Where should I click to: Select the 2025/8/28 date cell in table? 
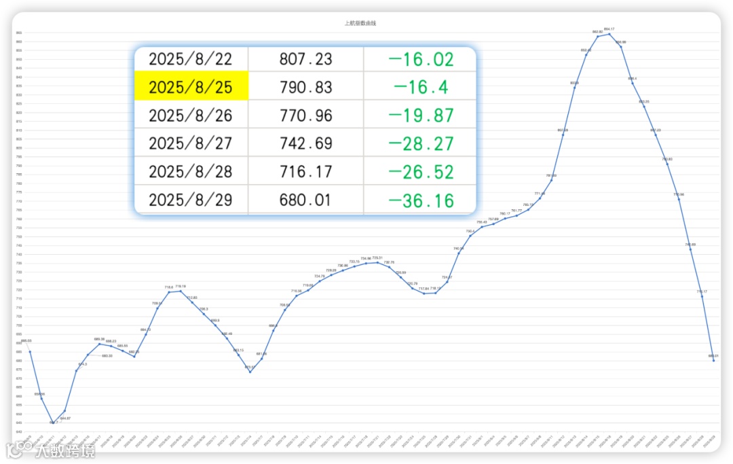(191, 172)
